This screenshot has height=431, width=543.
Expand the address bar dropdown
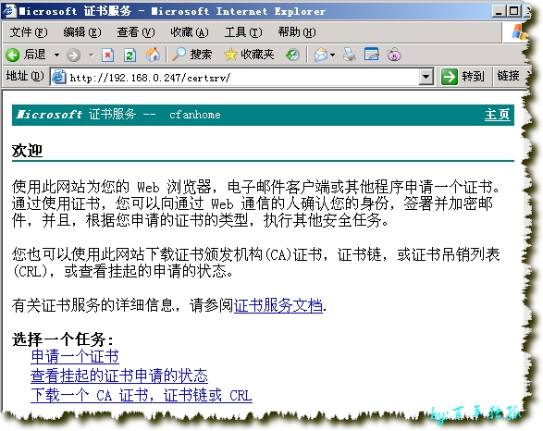pos(426,77)
